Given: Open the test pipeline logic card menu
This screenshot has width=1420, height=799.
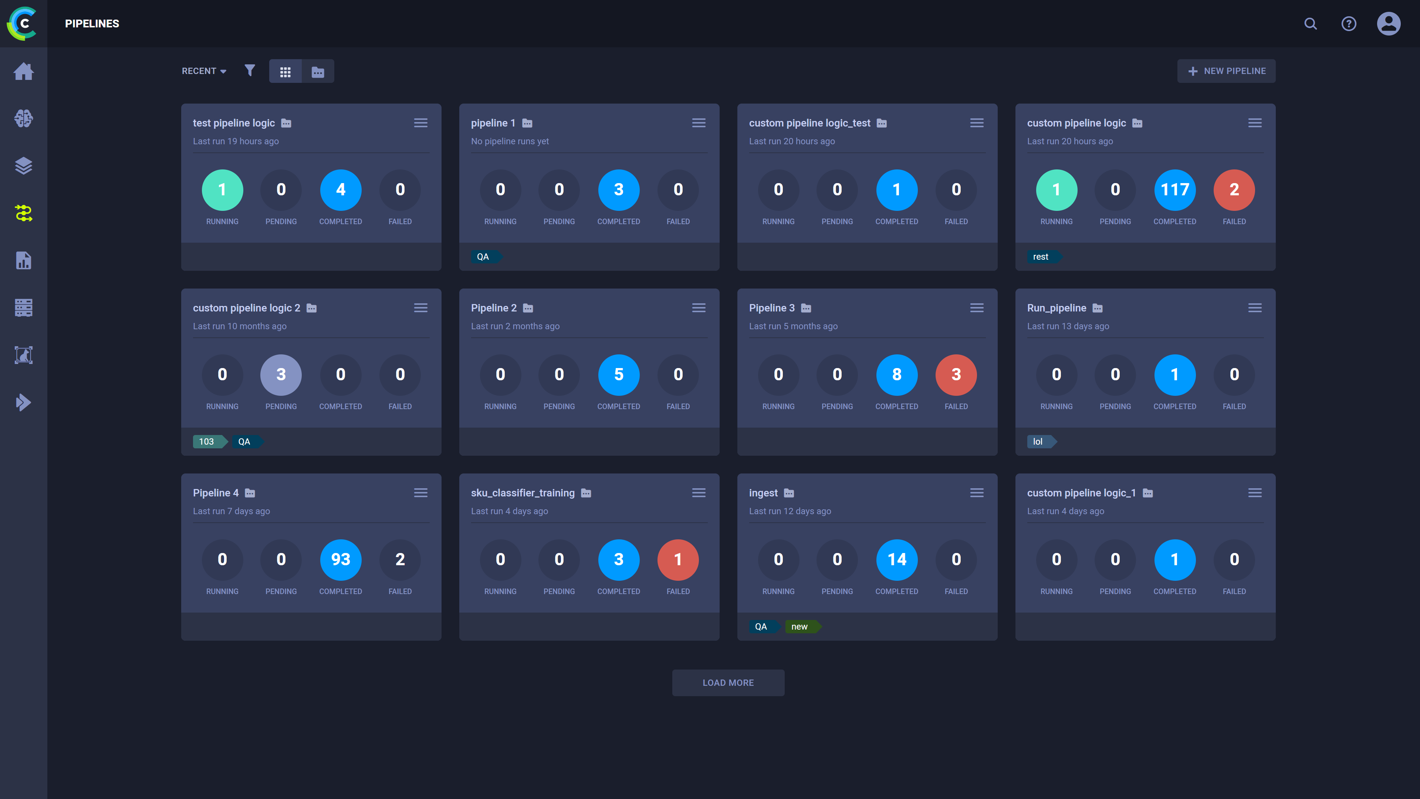Looking at the screenshot, I should click(420, 123).
